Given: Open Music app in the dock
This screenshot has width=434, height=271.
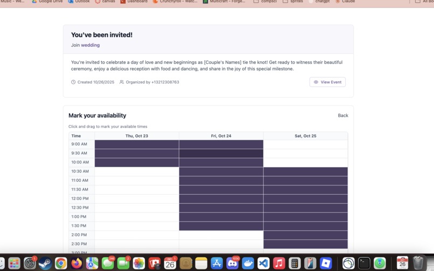Looking at the screenshot, I should pos(279,263).
